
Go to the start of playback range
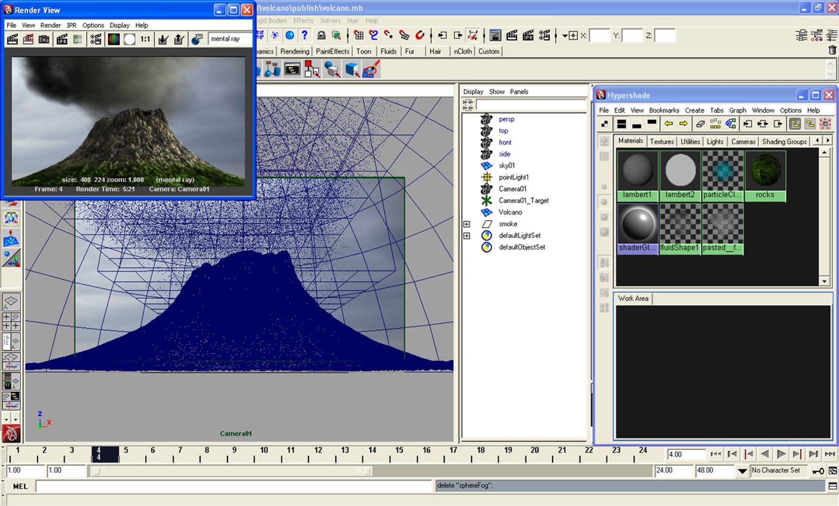point(716,454)
